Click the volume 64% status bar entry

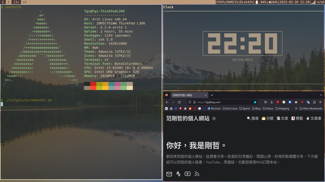point(274,2)
